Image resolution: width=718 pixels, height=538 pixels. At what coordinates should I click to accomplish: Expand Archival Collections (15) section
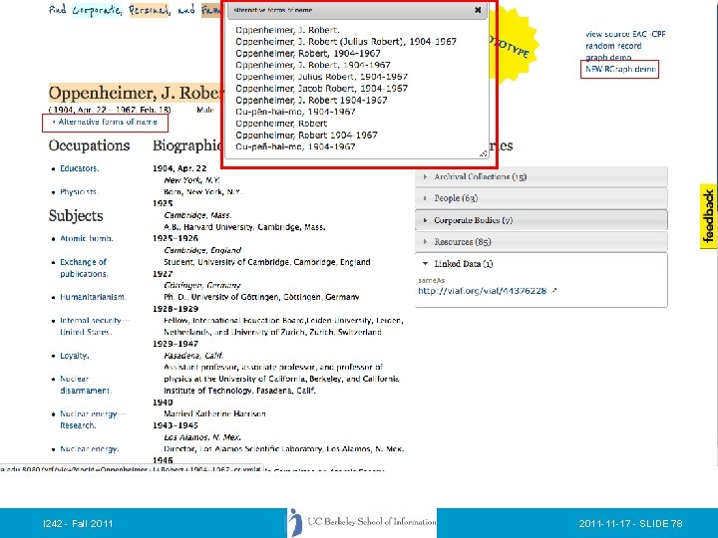pyautogui.click(x=541, y=176)
